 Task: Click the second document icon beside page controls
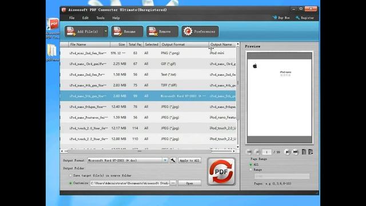coord(311,152)
